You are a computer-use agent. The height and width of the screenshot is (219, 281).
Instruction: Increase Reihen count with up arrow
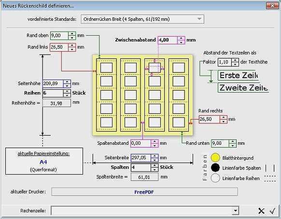(67, 91)
